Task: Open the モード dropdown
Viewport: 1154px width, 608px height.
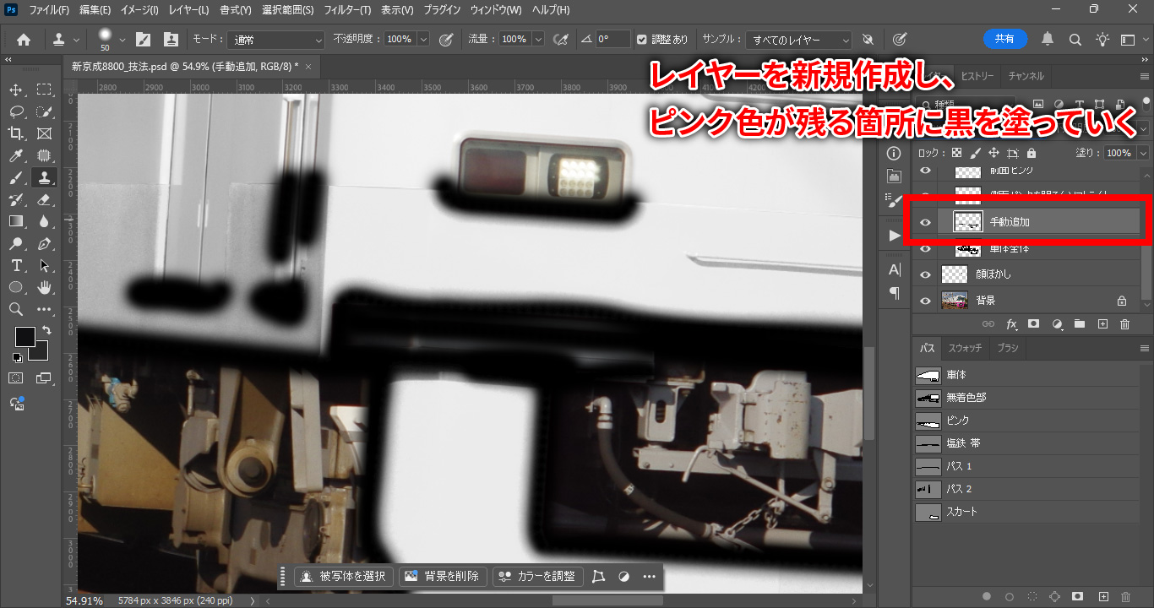Action: (276, 40)
